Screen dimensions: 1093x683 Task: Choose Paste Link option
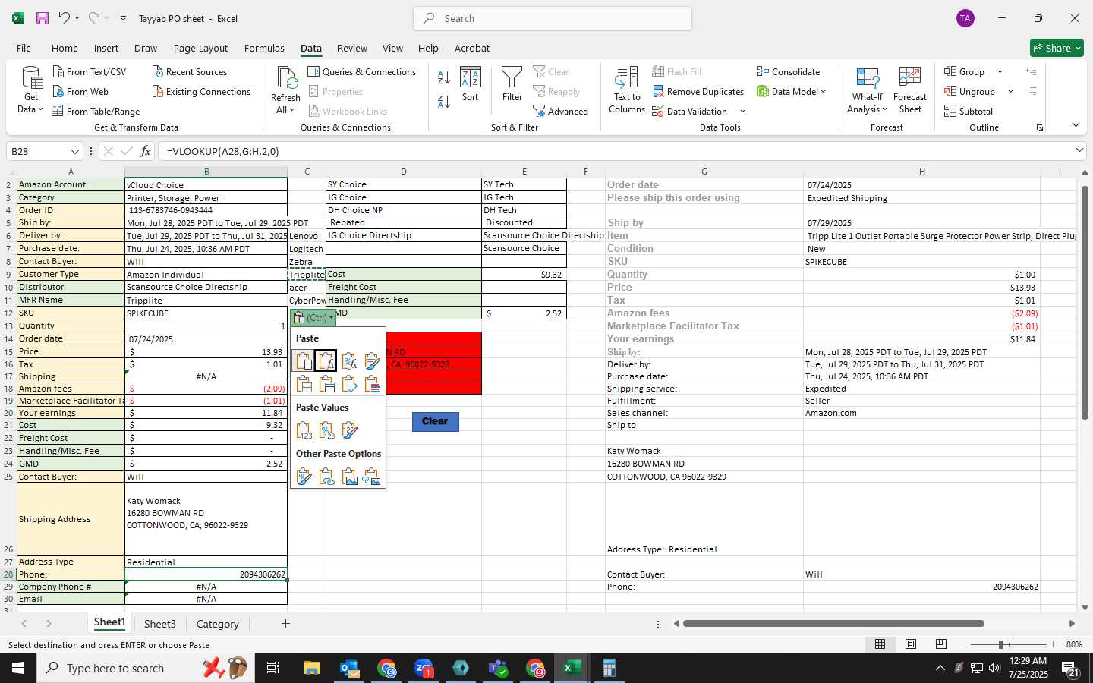[326, 477]
